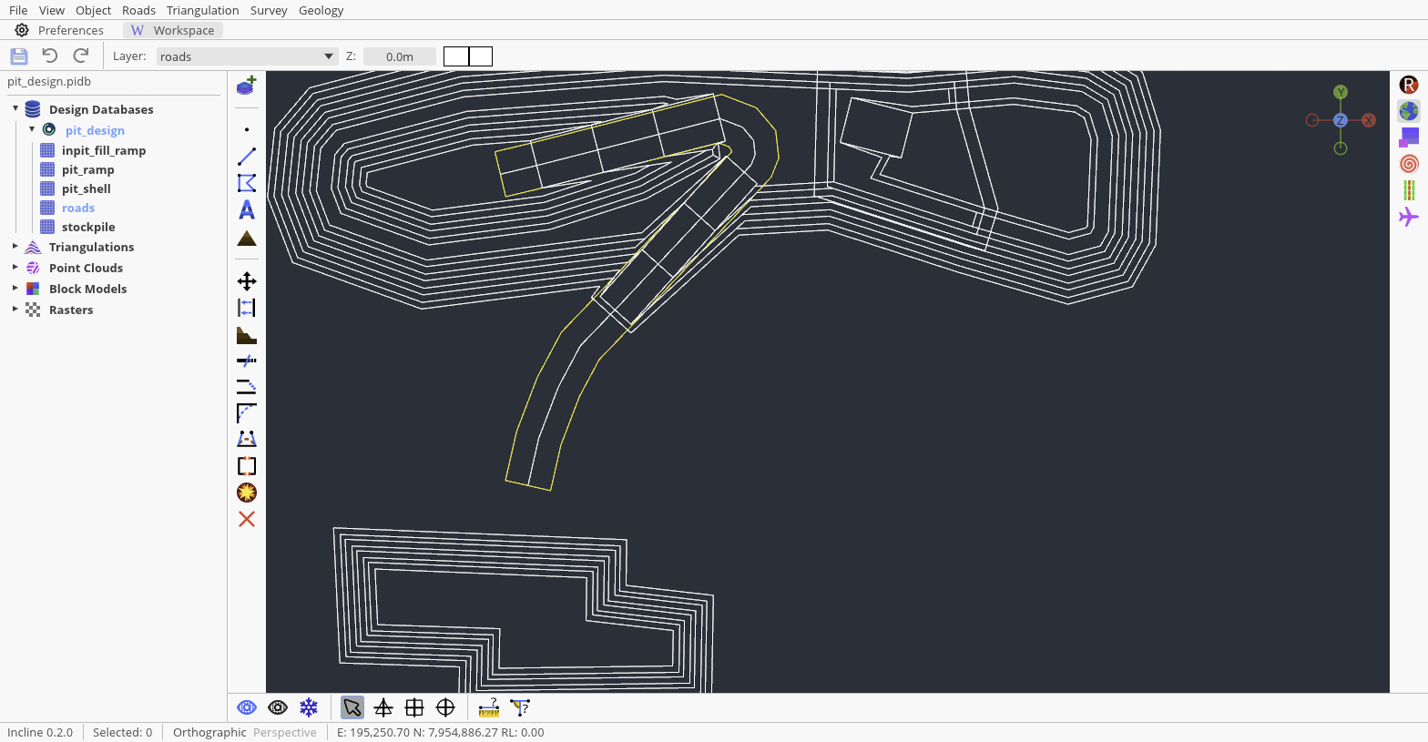Toggle snap to grid crosshair square
Image resolution: width=1428 pixels, height=742 pixels.
coord(414,707)
